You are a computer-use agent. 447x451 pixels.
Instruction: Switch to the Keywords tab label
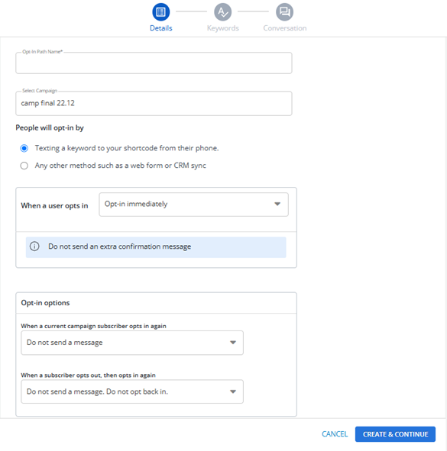tap(223, 28)
